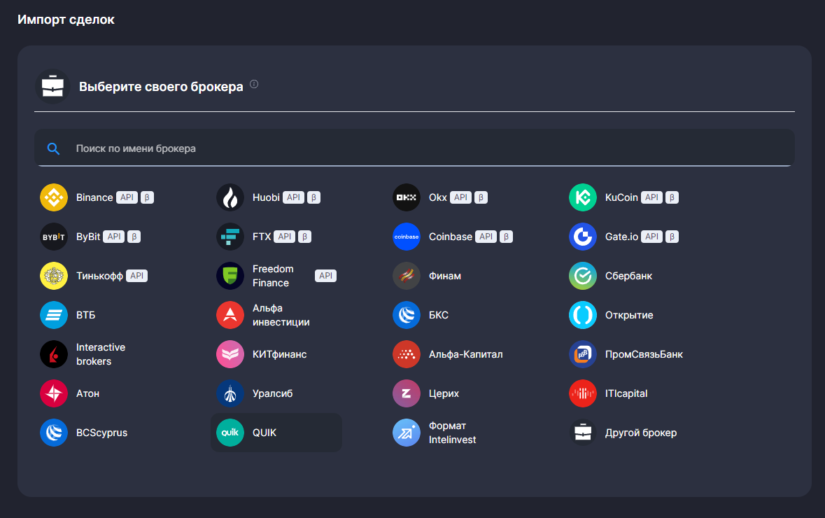Select the ITIcapital red logo icon
Viewport: 825px width, 518px height.
click(583, 393)
